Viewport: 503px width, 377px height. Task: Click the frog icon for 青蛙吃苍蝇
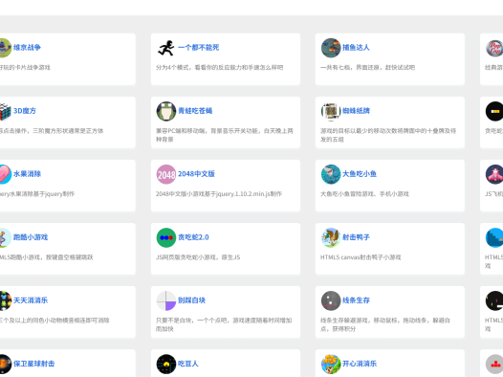click(166, 111)
